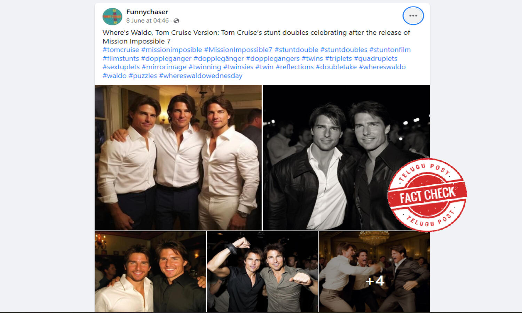Viewport: 522px width, 313px height.
Task: Open the #tomcruise hashtag
Action: click(x=121, y=50)
